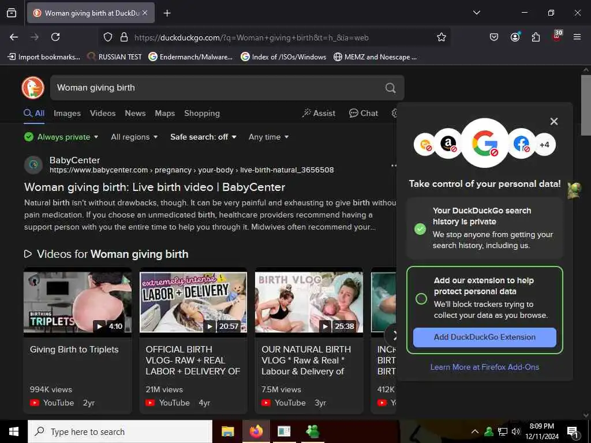
Task: Click the +4 more trackers badge
Action: [544, 145]
